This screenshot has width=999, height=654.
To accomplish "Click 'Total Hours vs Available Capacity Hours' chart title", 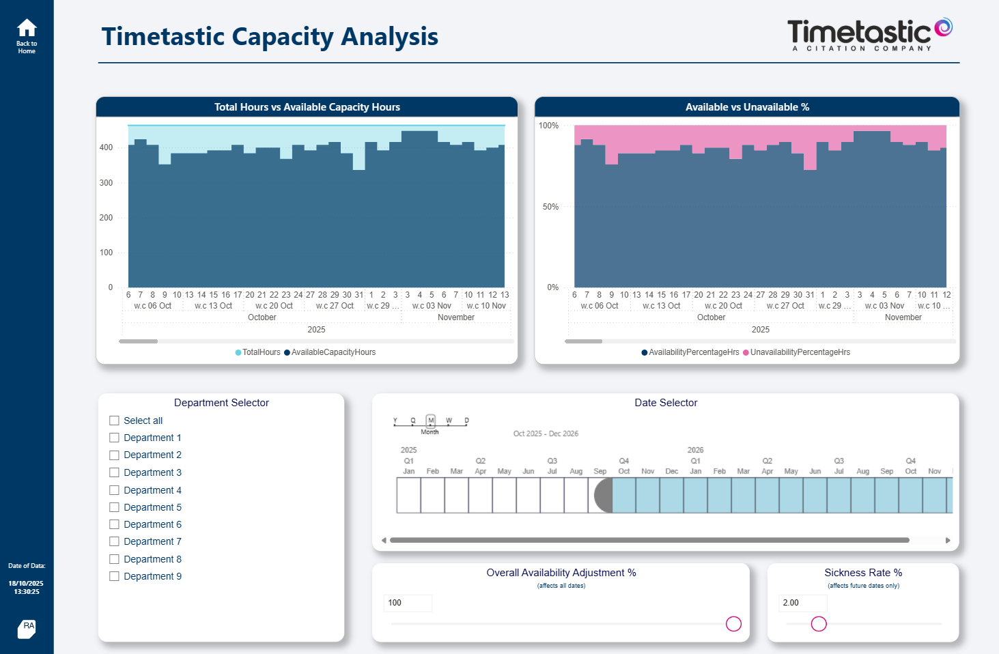I will (x=307, y=107).
